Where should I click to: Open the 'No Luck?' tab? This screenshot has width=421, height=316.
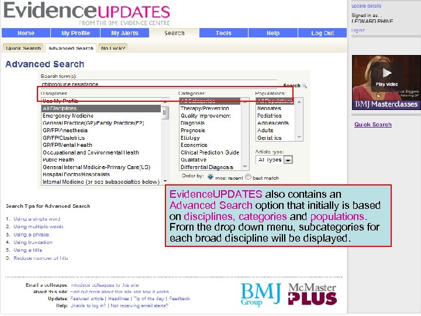point(113,48)
